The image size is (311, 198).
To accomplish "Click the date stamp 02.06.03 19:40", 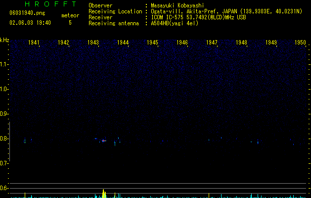I will (x=30, y=23).
